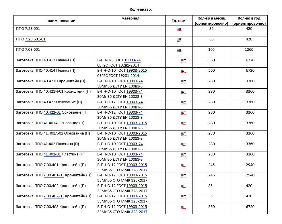Viewport: 282px width, 224px height.
Task: Click the 'Количество:' heading text
Action: click(x=141, y=9)
